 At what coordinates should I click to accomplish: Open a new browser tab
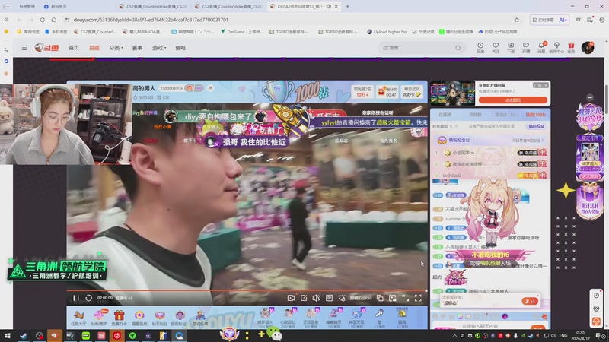point(348,6)
